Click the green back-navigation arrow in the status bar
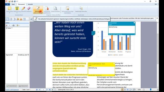This screenshot has height=92, width=164. tap(52, 90)
